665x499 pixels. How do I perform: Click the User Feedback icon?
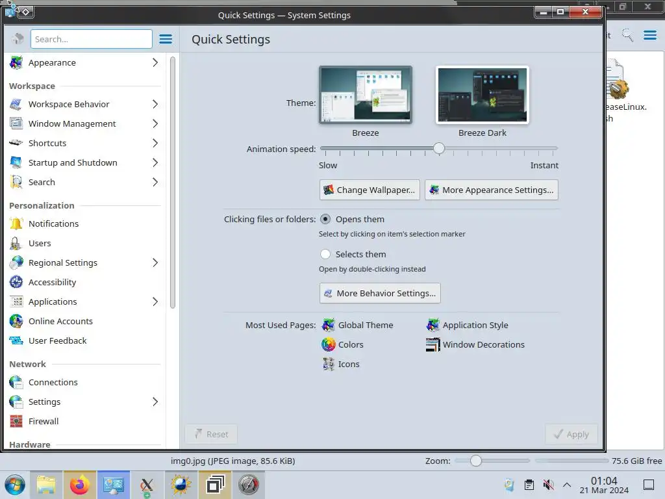[x=16, y=340]
